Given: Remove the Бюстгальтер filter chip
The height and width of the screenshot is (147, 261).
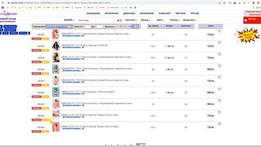Looking at the screenshot, I should (x=15, y=27).
